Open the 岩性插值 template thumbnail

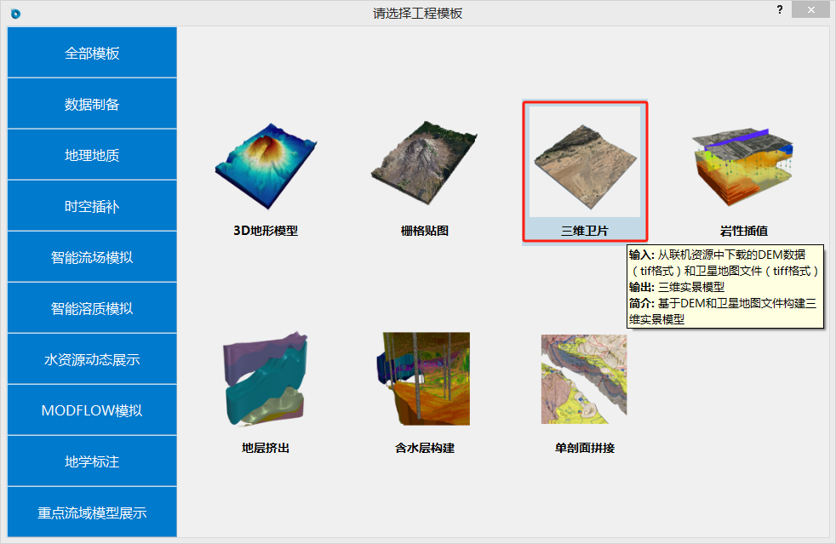tap(743, 167)
